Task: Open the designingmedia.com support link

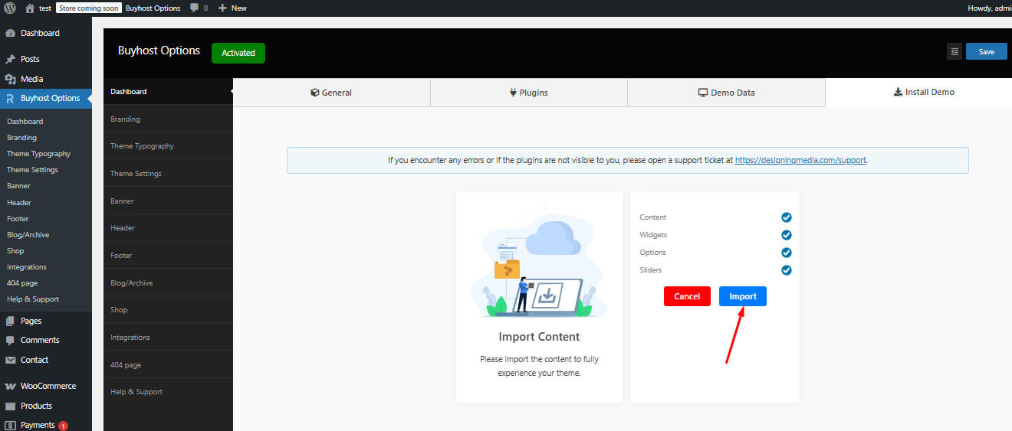Action: pos(800,161)
